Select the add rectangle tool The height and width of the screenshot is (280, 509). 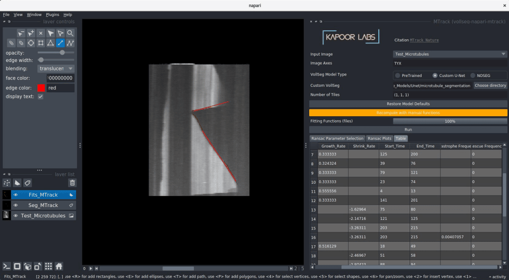click(x=41, y=43)
